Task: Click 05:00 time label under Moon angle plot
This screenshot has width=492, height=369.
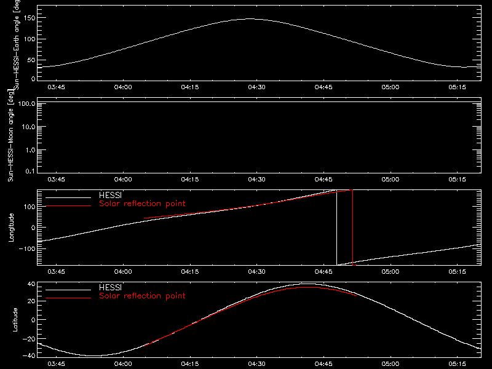Action: (391, 180)
